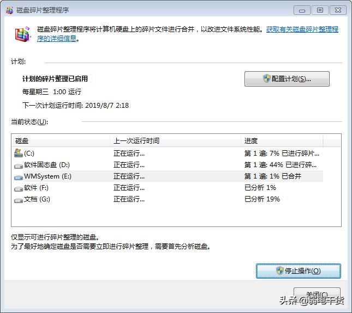
Task: Click the C: system drive icon
Action: (19, 153)
